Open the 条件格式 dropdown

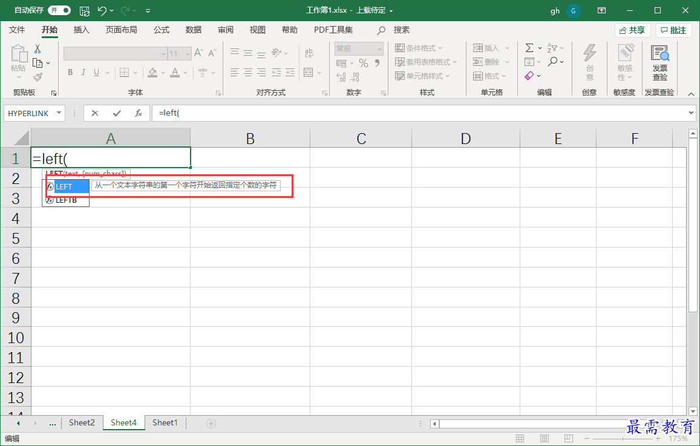coord(419,48)
